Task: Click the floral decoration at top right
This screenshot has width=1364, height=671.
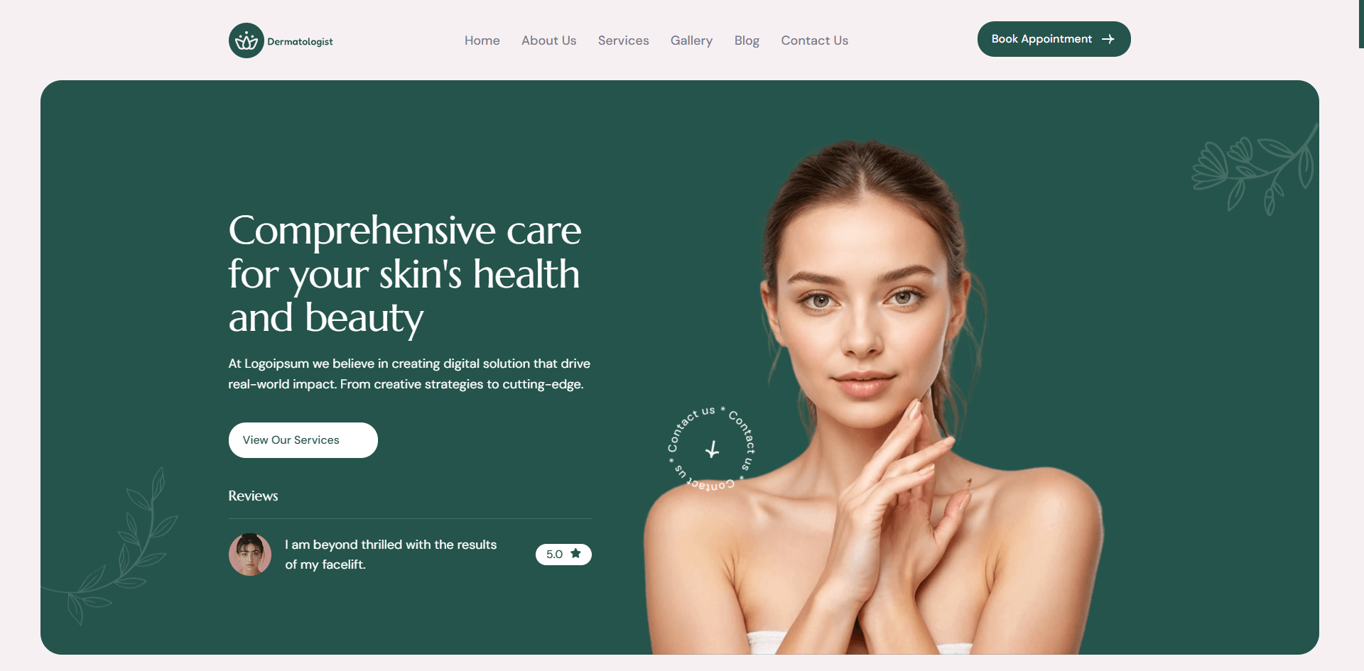Action: [1255, 169]
